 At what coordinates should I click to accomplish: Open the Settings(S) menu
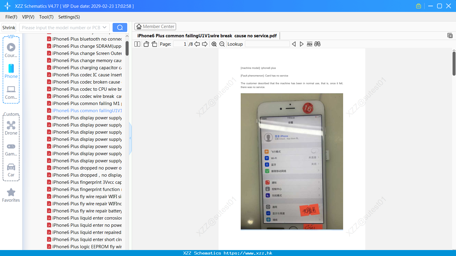coord(69,17)
